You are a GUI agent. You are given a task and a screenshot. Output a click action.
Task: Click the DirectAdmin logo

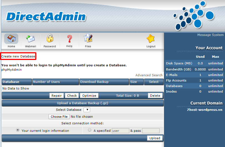point(46,17)
